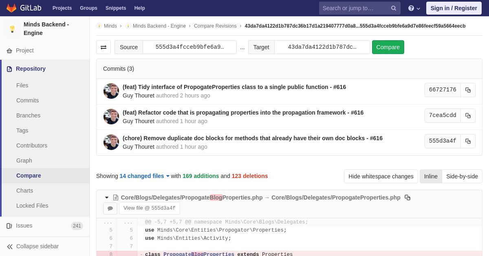The width and height of the screenshot is (489, 256).
Task: Click the GitLab fox logo
Action: pos(11,8)
